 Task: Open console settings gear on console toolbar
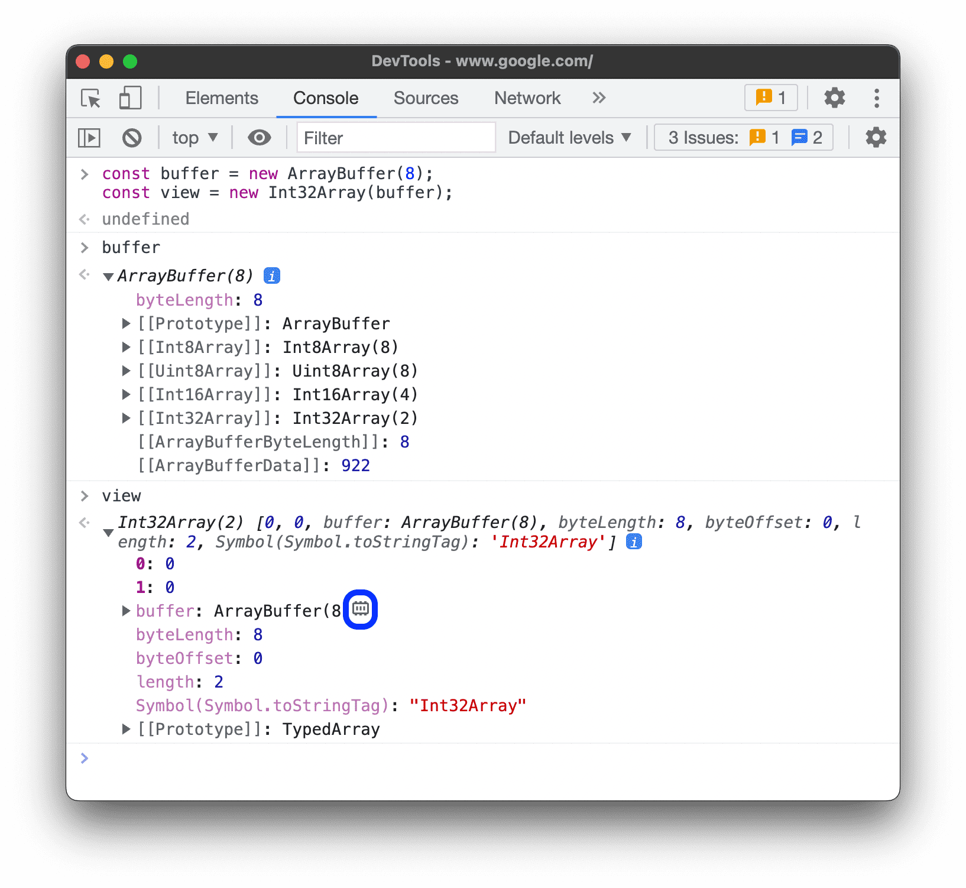pos(875,137)
